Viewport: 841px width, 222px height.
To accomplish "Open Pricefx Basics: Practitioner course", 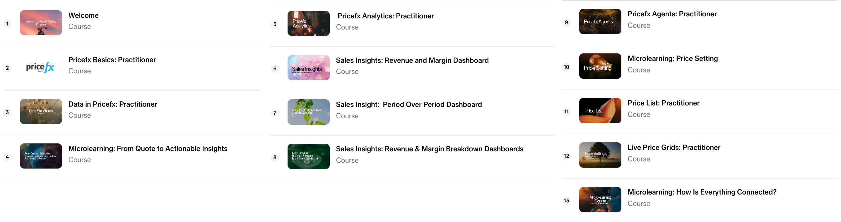I will click(x=112, y=60).
